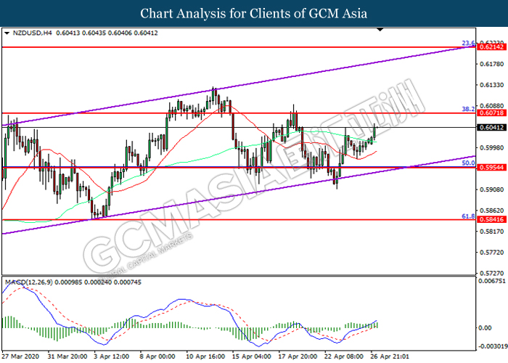Click the 15 Apr 04:00 date label
508x363 pixels.
[252, 356]
